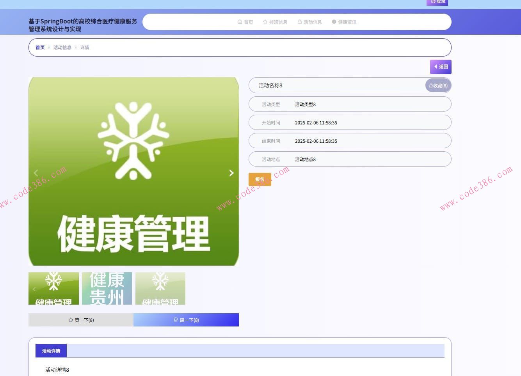Click the info icon beside 健康资讯
This screenshot has height=376, width=521.
coord(334,22)
